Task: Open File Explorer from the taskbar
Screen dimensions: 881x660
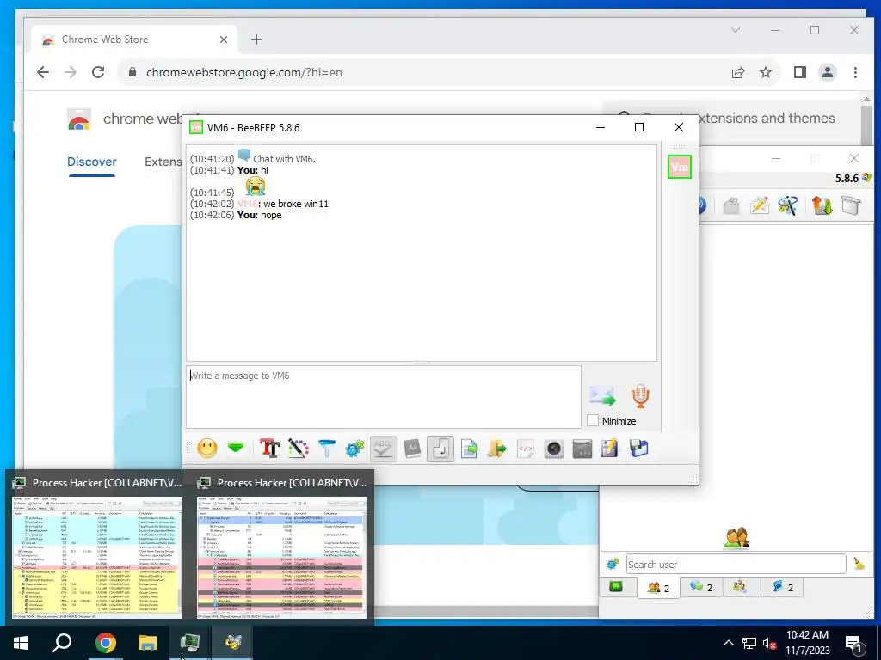Action: click(x=148, y=643)
